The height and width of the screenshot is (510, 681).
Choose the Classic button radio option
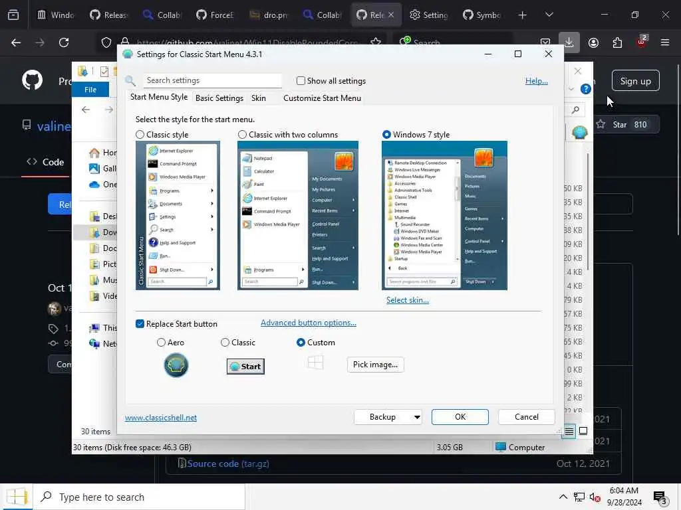[225, 343]
